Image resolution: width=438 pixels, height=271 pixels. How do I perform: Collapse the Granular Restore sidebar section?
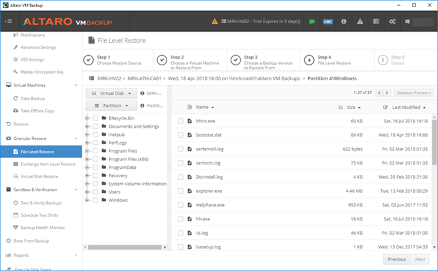tap(76, 138)
